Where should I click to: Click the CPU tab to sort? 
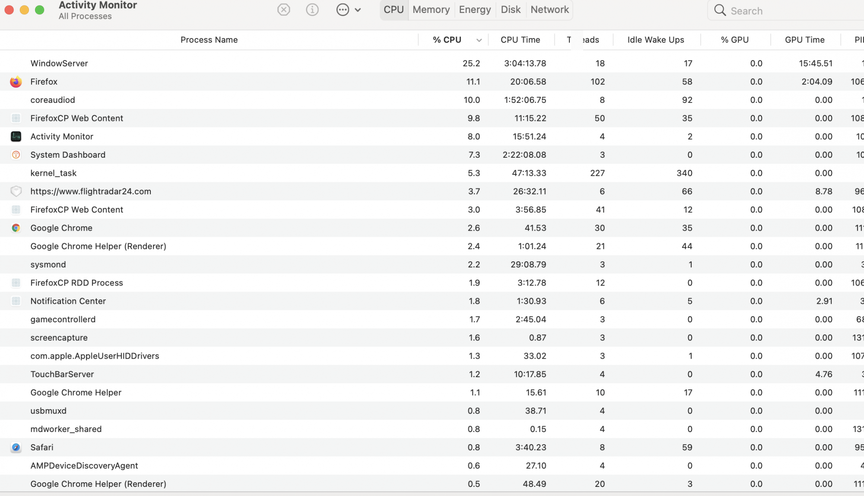click(x=392, y=10)
